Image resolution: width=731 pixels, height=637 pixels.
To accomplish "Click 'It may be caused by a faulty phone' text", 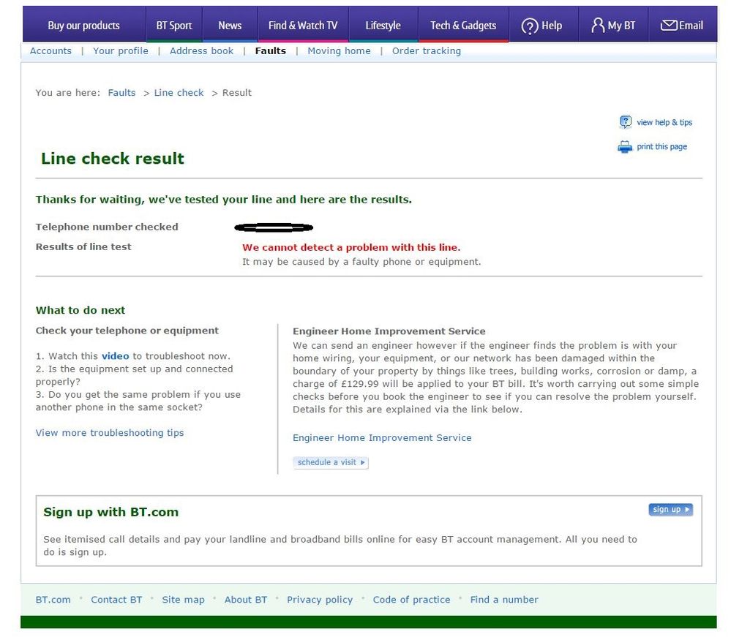I will pos(361,262).
